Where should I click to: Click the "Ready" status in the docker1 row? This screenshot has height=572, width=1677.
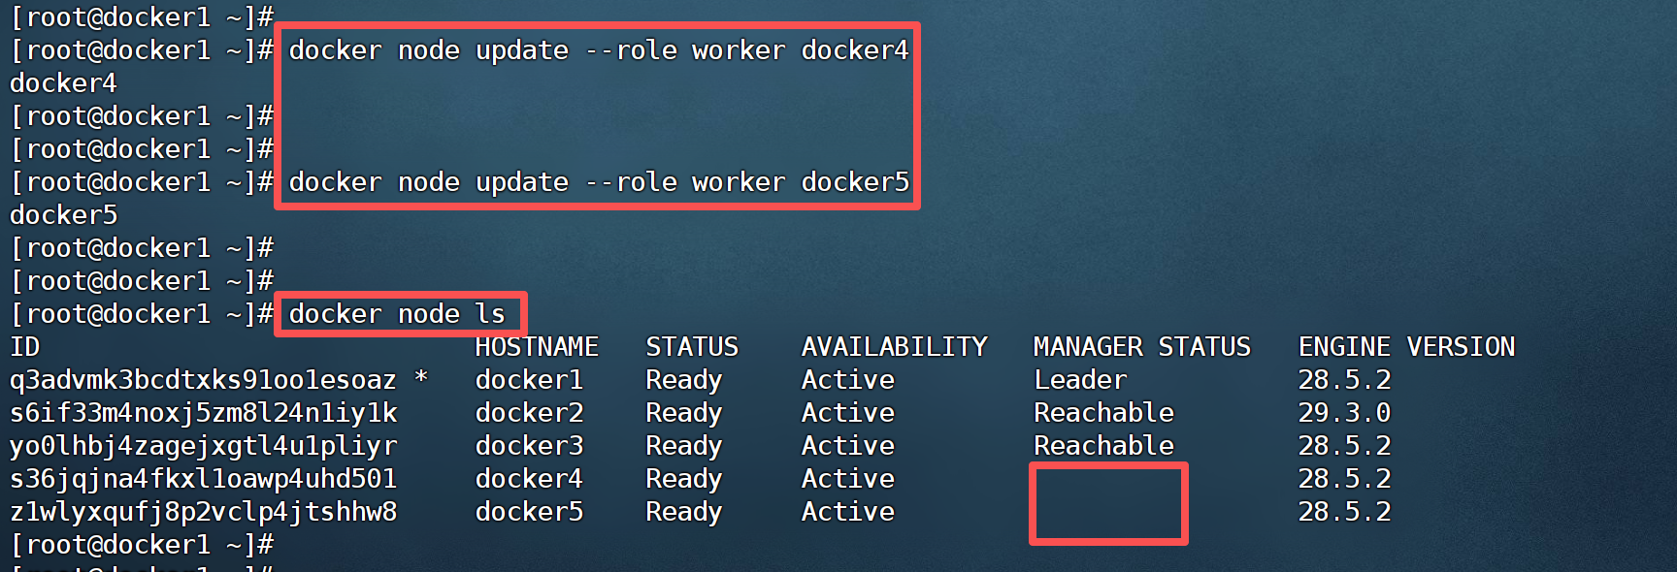click(684, 381)
